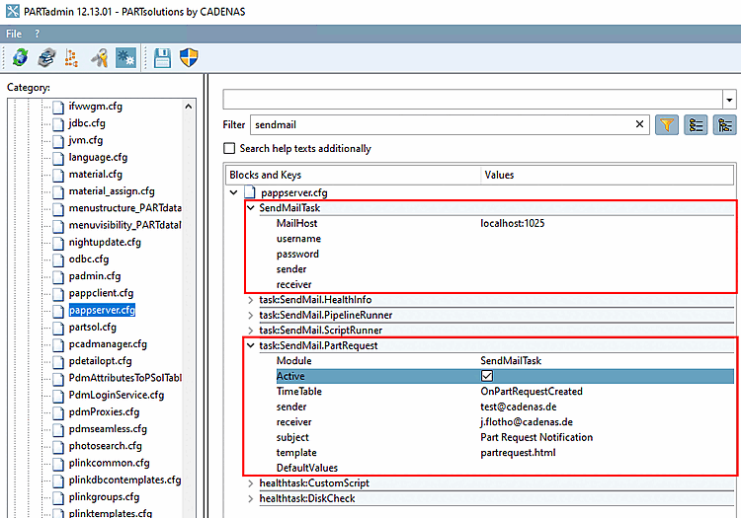741x518 pixels.
Task: Click the save floppy disk icon
Action: pyautogui.click(x=162, y=57)
